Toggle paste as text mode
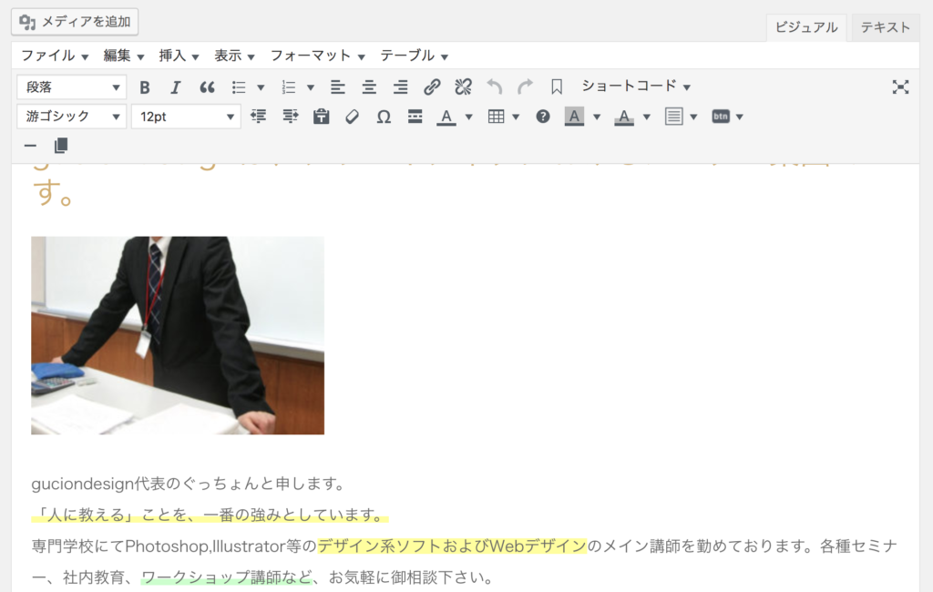 (x=321, y=117)
